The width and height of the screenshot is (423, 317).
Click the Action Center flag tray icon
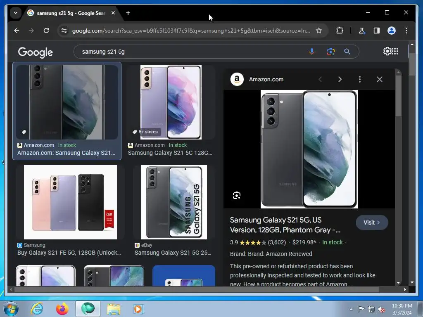[361, 309]
